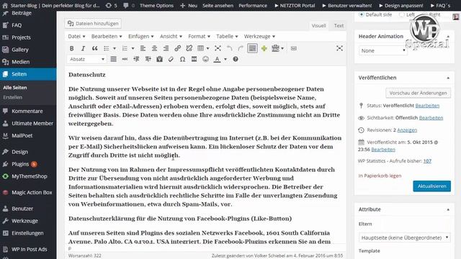Viewport: 461px width, 259px height.
Task: Open the keyboard shortcuts help
Action: [236, 59]
